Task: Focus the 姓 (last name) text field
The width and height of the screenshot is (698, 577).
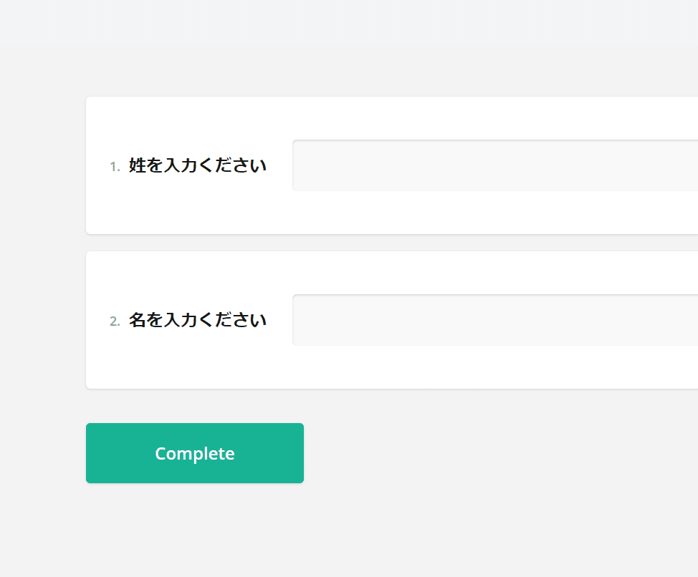Action: 495,165
